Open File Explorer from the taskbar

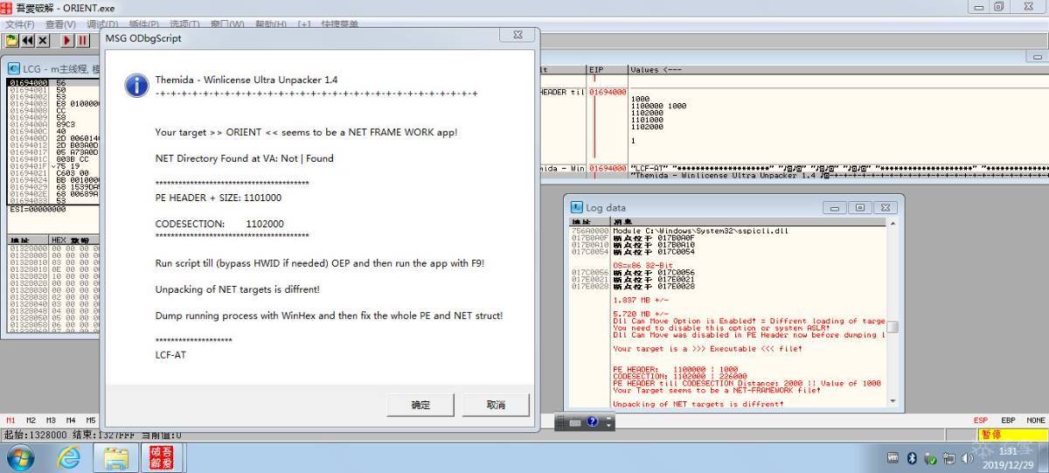(116, 457)
